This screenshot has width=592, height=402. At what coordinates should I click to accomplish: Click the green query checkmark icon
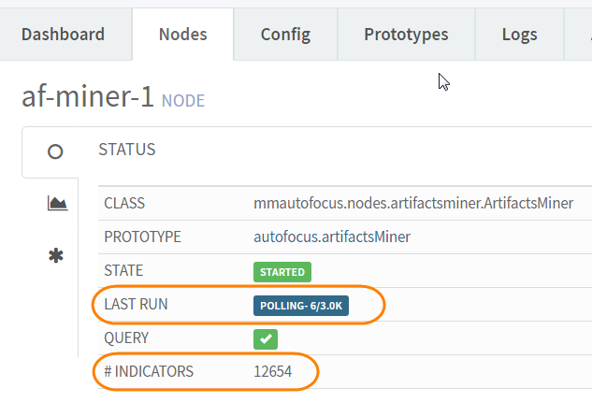coord(266,338)
